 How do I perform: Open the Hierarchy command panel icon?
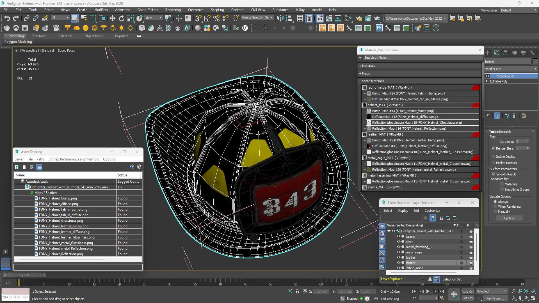[x=505, y=53]
